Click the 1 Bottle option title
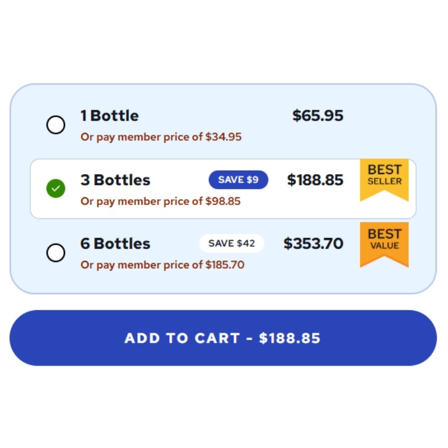This screenshot has height=448, width=448. point(110,116)
